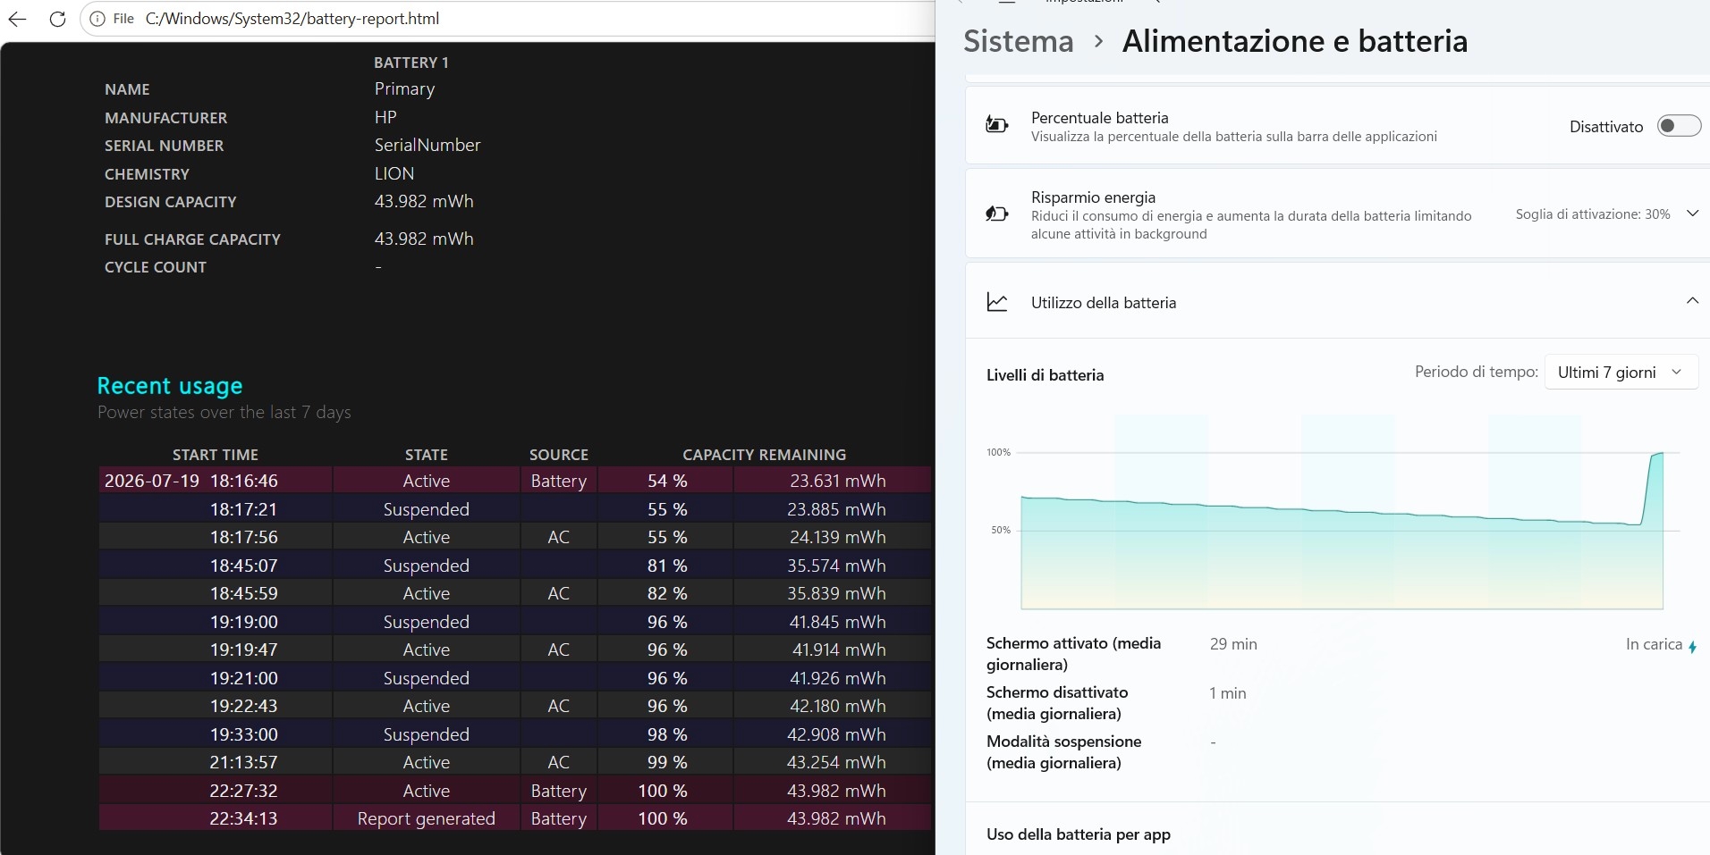Click the battery percentage icon

996,125
